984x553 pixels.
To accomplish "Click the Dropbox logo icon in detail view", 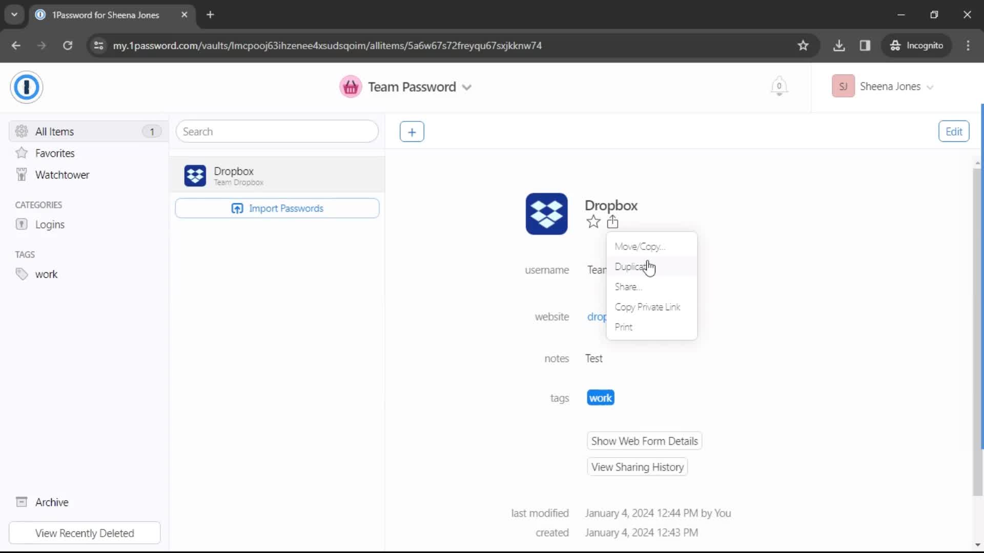I will (x=547, y=214).
